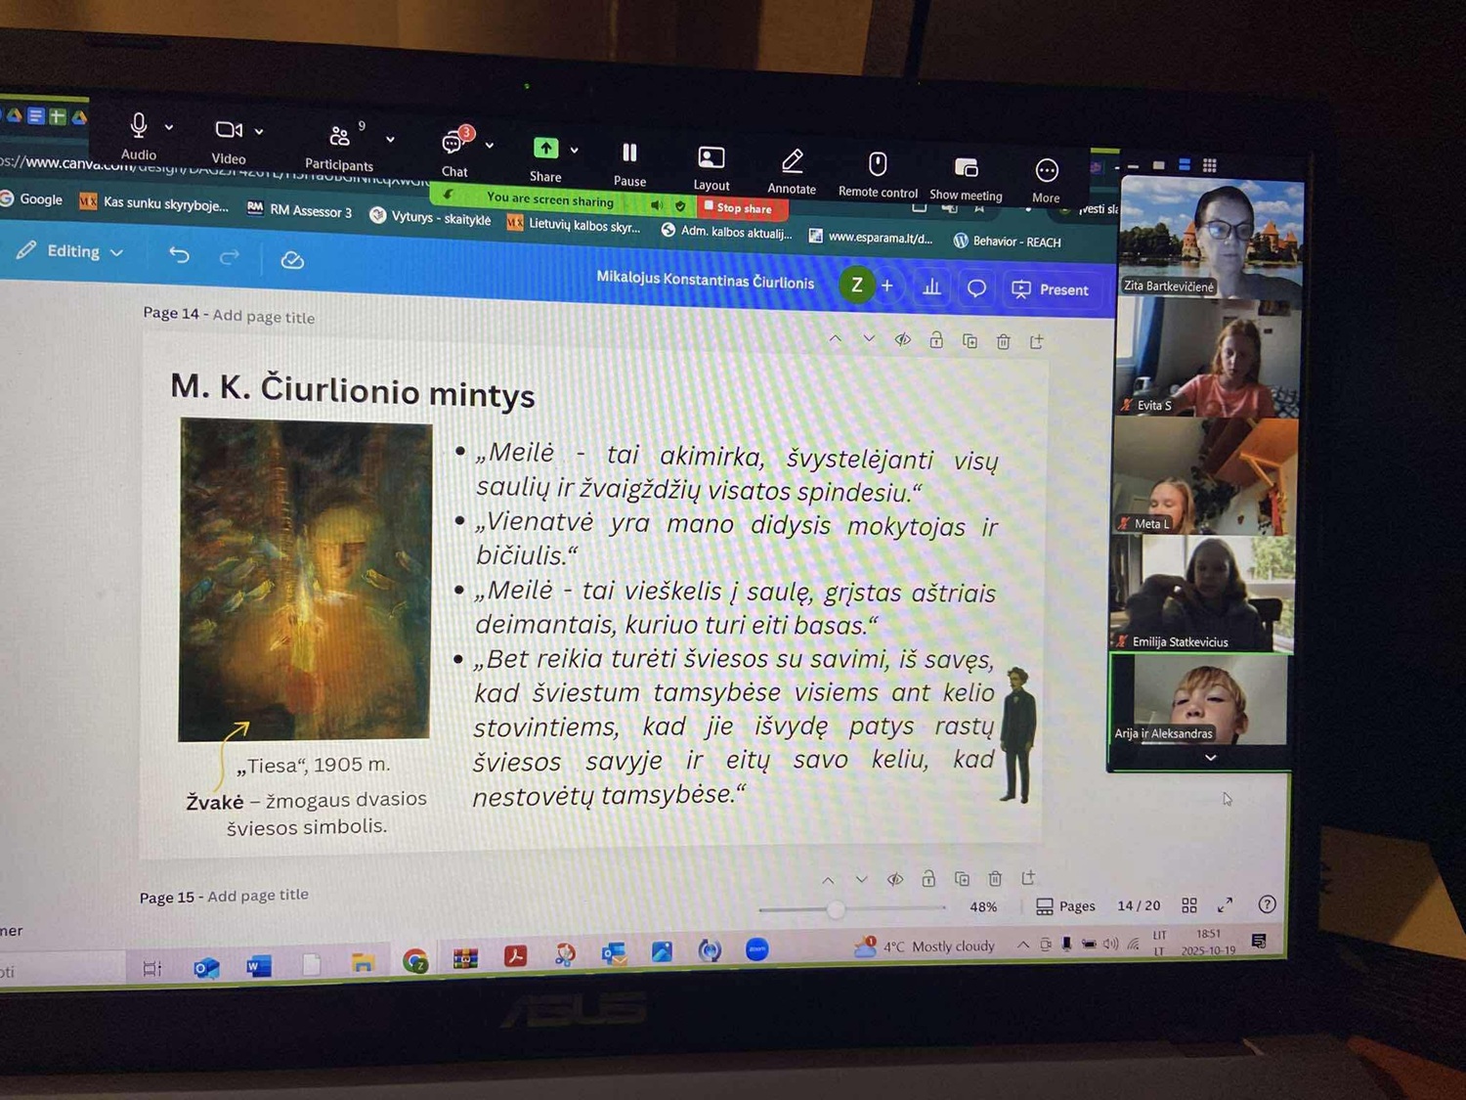This screenshot has width=1466, height=1100.
Task: Open the Pages panel in bottom bar
Action: click(x=1065, y=906)
